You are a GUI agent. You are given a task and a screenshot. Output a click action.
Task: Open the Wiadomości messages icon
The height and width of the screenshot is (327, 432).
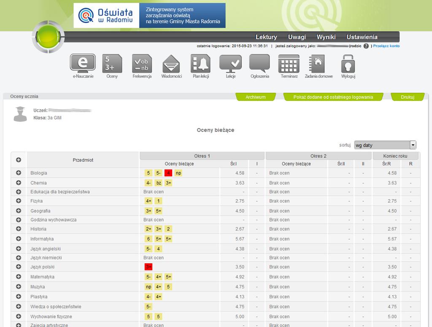[171, 64]
